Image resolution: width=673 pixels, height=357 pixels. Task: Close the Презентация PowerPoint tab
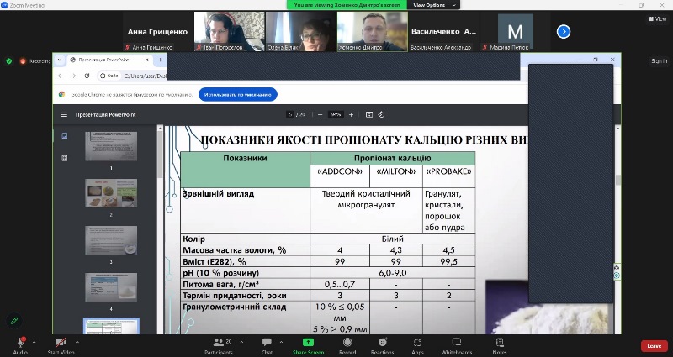coord(146,60)
